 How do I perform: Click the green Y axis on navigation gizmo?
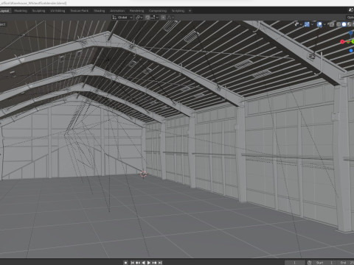[353, 42]
